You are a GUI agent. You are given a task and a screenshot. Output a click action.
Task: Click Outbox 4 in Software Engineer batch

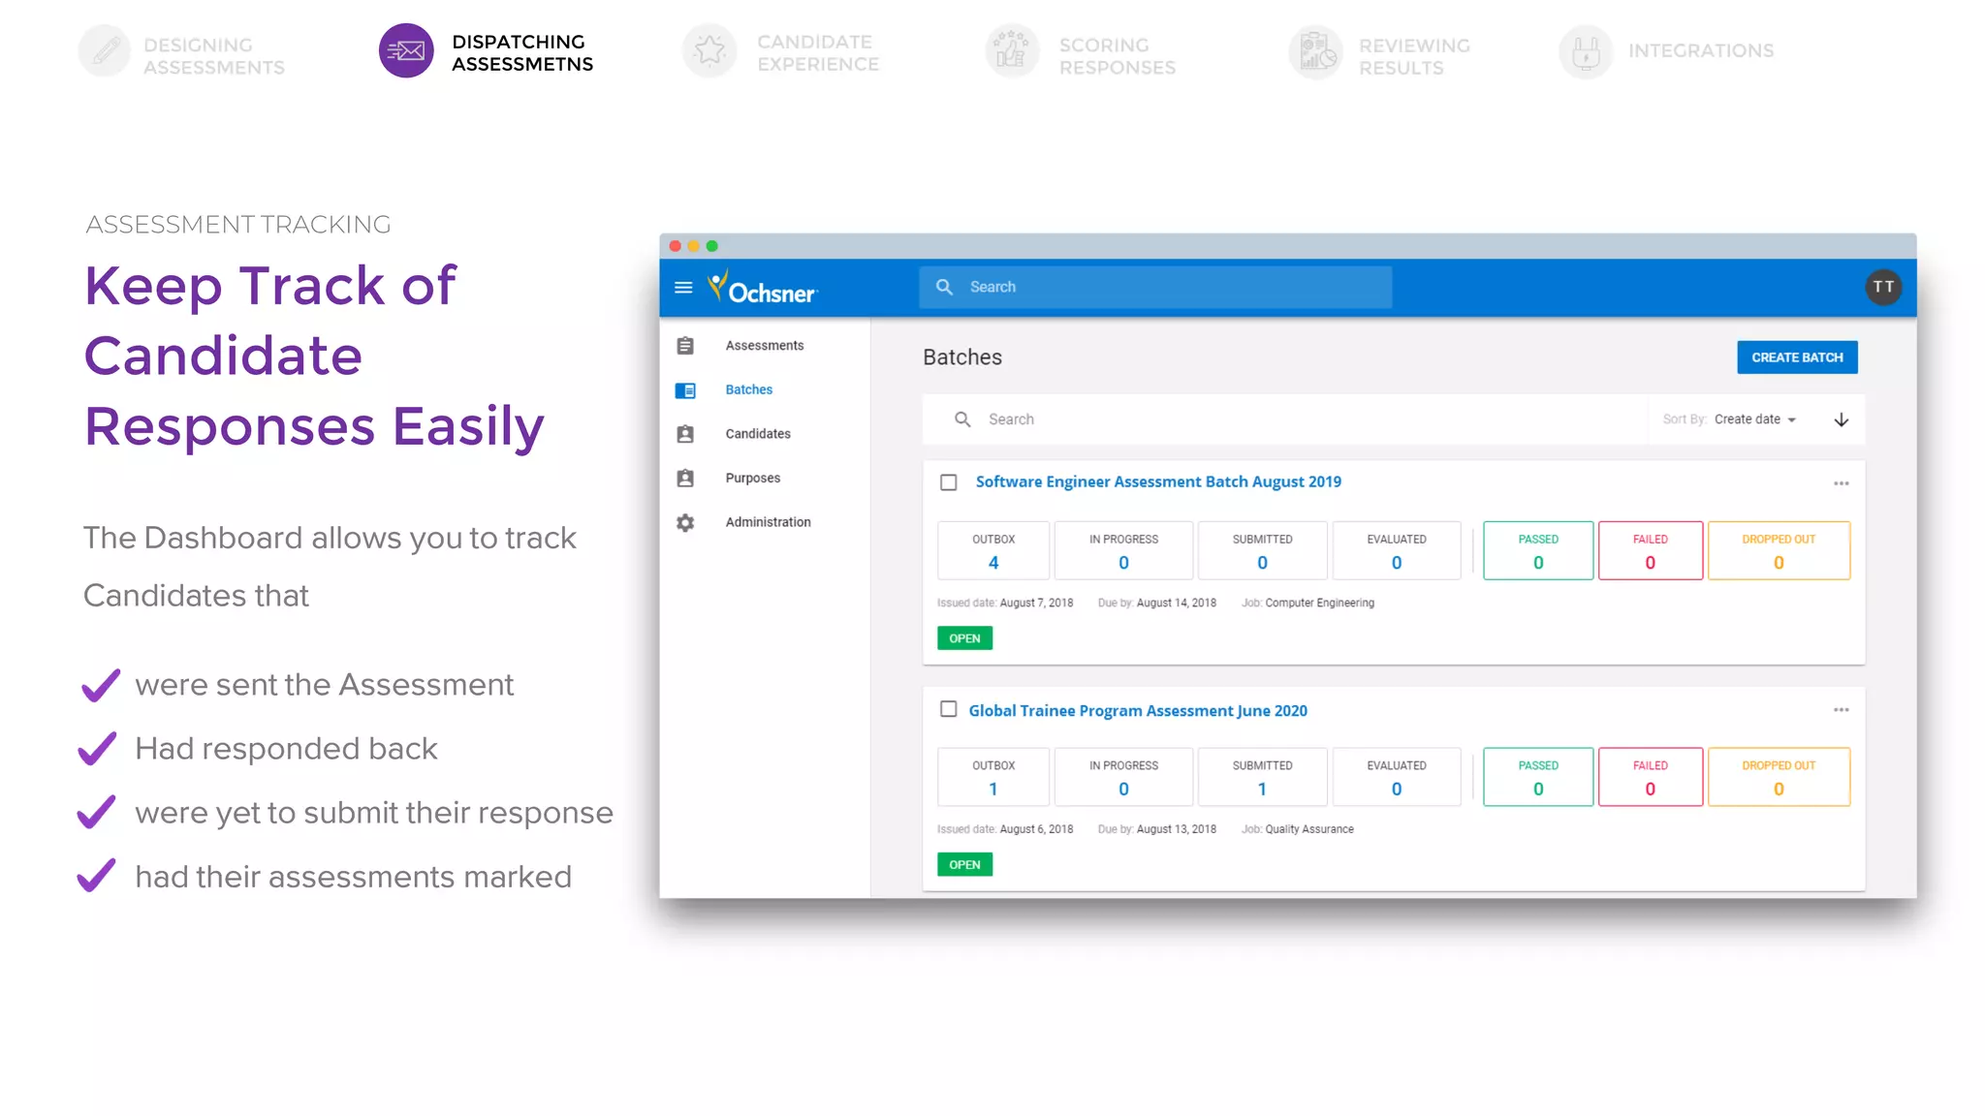pyautogui.click(x=993, y=551)
